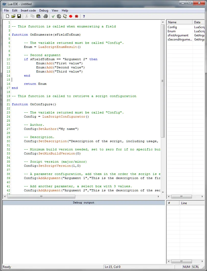Viewport: 207px width, 271px height.
Task: Click the step-through script icon
Action: pos(65,16)
